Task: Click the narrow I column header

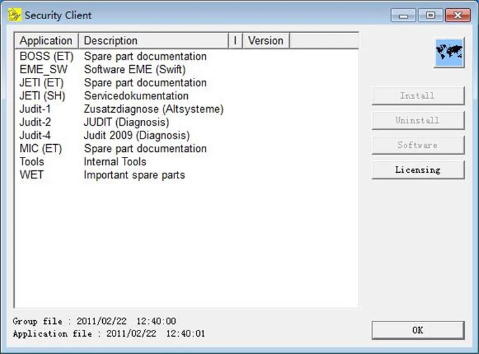Action: [235, 41]
